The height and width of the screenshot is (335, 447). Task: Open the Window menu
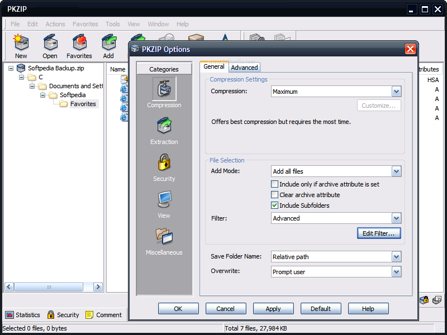click(158, 24)
